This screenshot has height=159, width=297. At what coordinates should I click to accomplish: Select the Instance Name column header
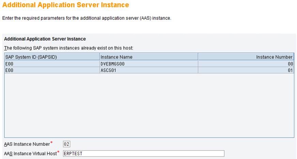coord(149,57)
